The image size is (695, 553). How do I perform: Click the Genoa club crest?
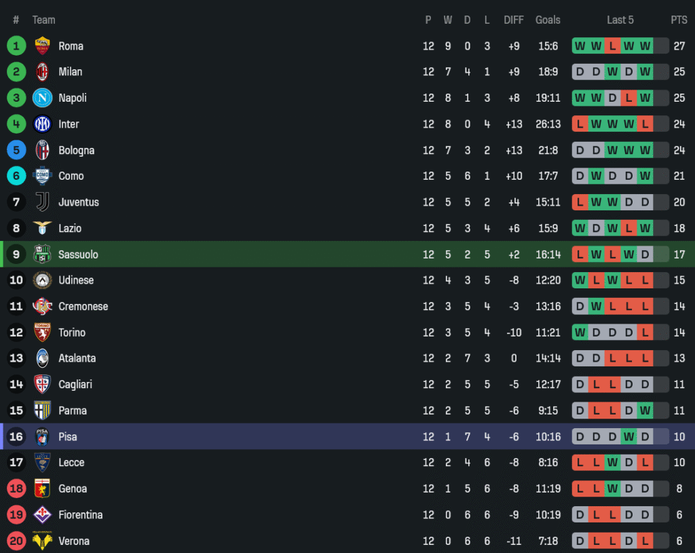point(42,489)
